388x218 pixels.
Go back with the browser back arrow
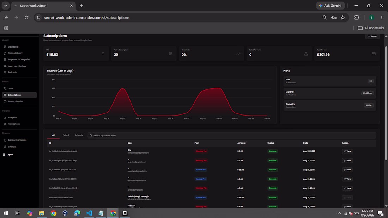[6, 18]
